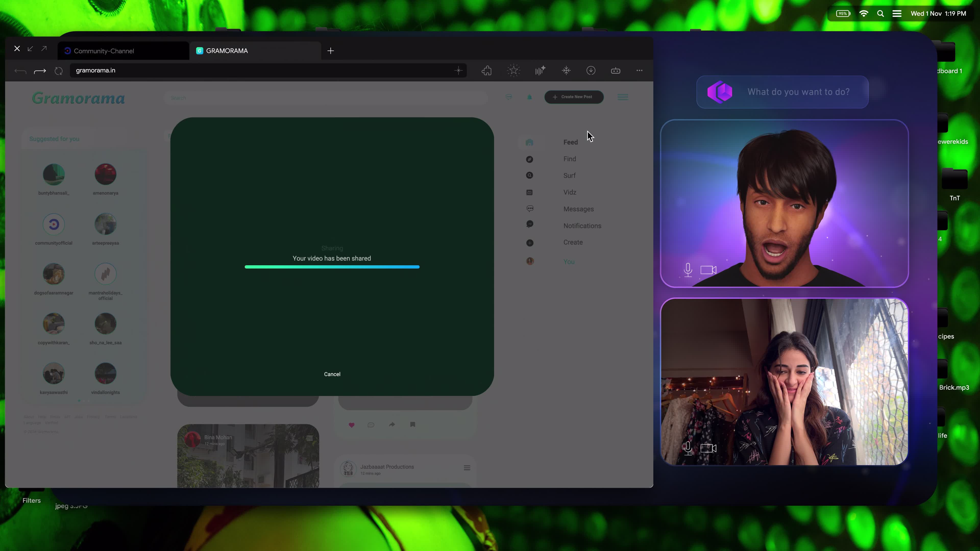This screenshot has height=551, width=980.
Task: Click the gramorama.in address bar
Action: coord(268,70)
